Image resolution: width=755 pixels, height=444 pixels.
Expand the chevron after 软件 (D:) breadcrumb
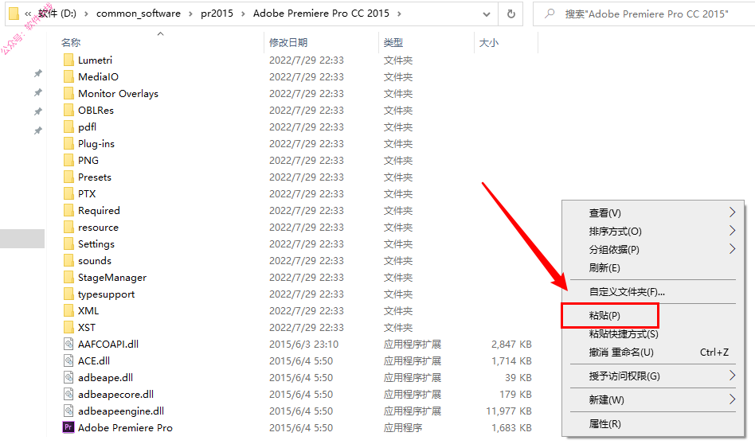86,14
